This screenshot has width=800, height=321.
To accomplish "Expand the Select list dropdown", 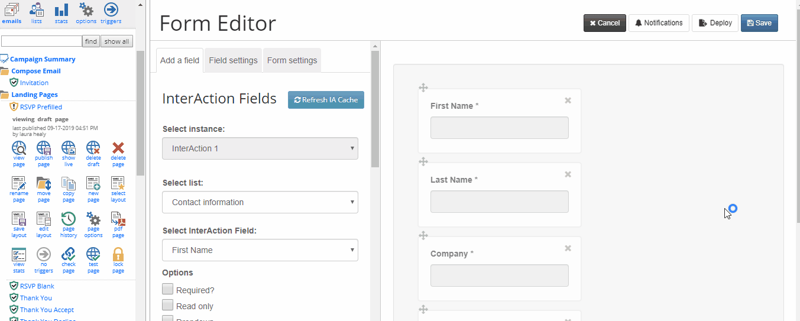I will [260, 202].
